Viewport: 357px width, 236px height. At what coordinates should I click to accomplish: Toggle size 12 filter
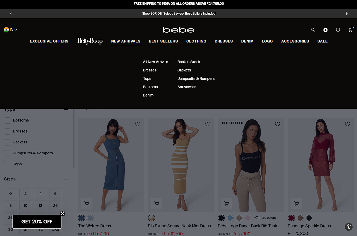41,205
